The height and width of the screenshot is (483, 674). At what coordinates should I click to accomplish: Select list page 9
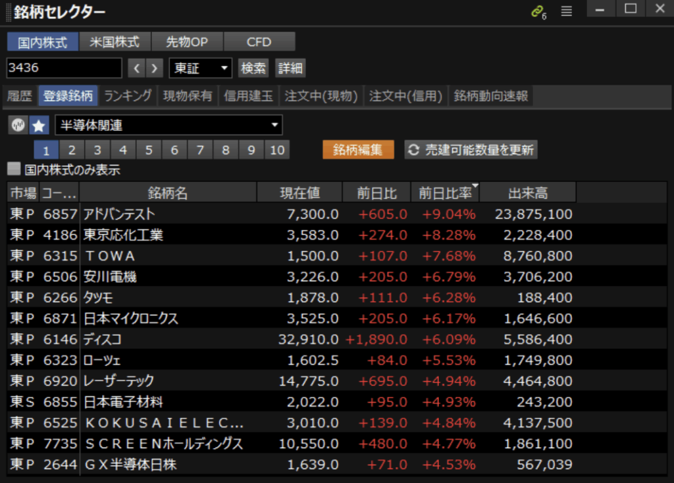click(251, 150)
